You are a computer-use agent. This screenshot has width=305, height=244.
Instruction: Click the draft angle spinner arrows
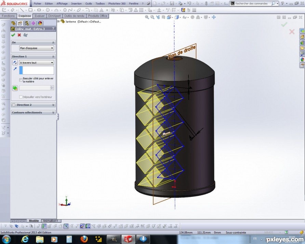(52, 88)
